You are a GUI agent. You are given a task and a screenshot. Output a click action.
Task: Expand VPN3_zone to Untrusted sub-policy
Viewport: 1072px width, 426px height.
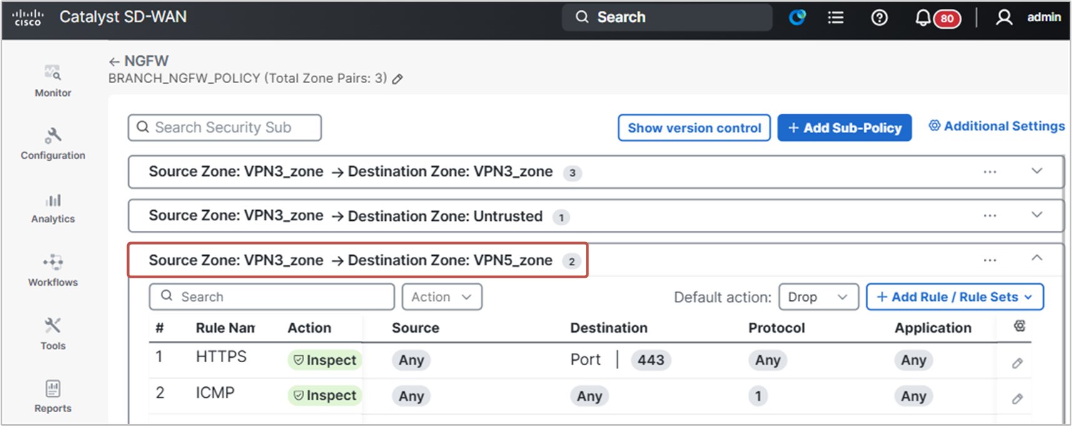pyautogui.click(x=1037, y=215)
